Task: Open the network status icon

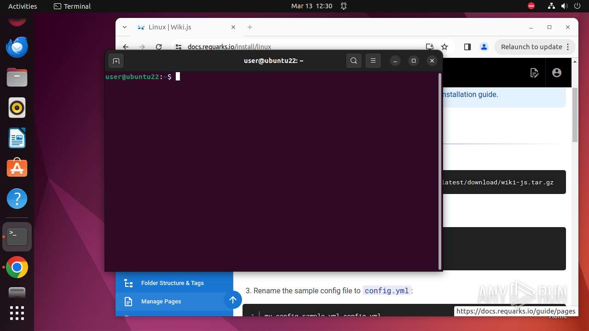Action: (x=551, y=6)
